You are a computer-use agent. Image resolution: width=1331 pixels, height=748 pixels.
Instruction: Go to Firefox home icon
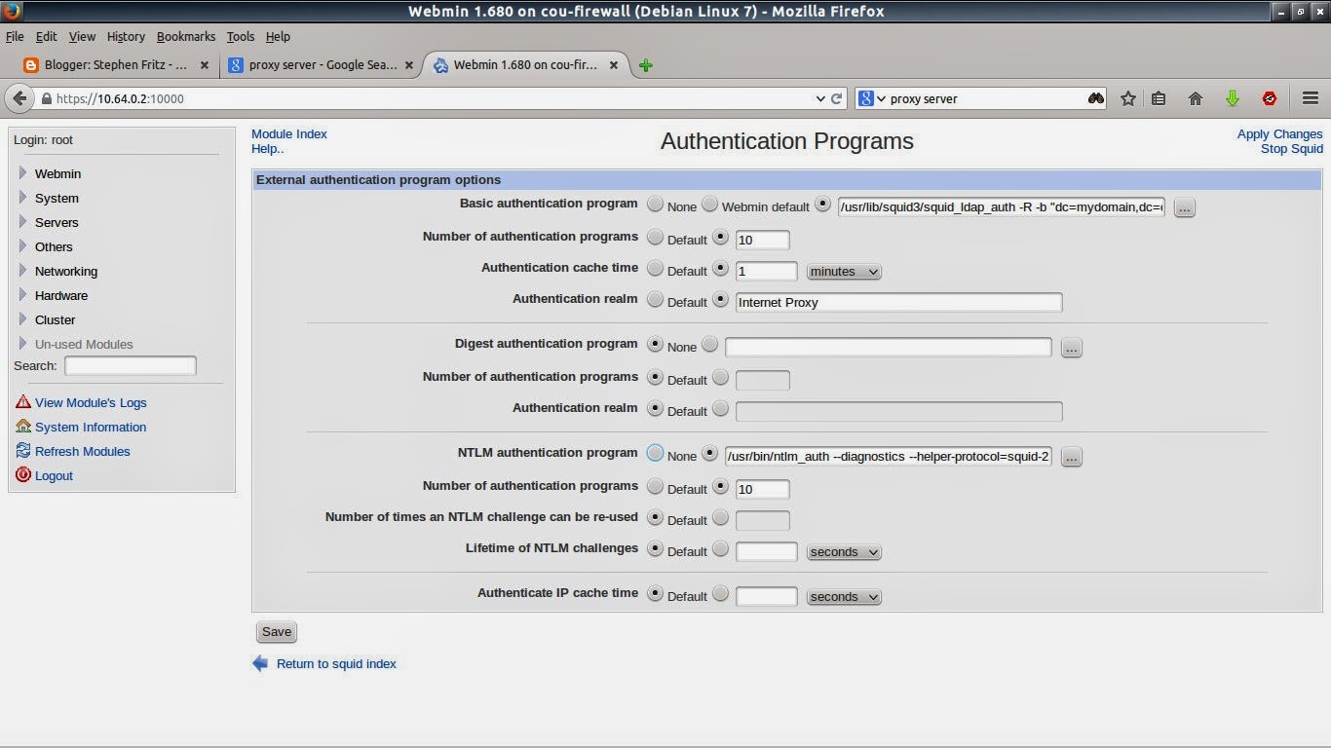pyautogui.click(x=1196, y=98)
